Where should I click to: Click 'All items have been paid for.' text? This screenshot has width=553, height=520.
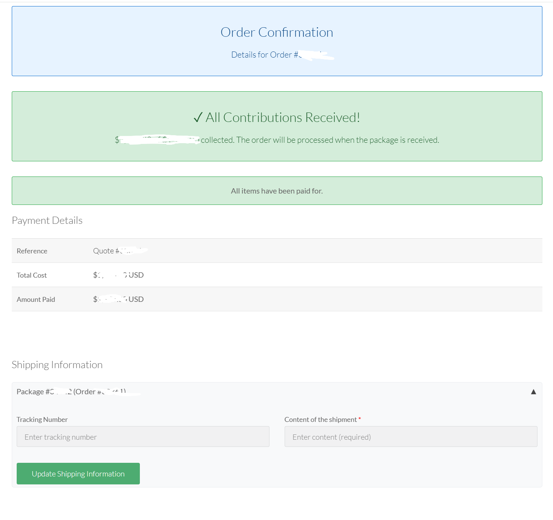(277, 191)
